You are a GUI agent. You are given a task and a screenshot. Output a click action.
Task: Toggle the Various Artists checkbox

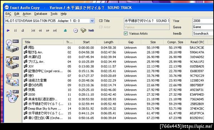click(x=126, y=34)
